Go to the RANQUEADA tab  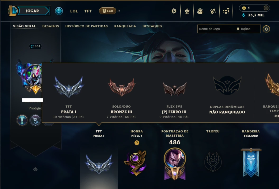point(125,26)
